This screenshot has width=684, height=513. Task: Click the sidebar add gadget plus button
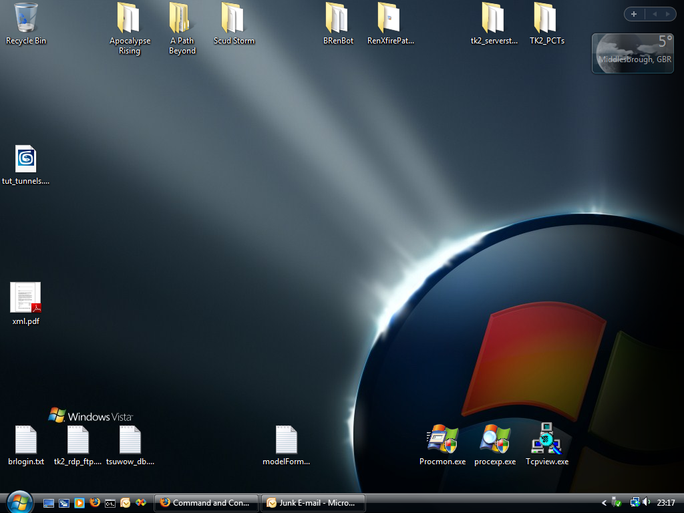click(x=634, y=14)
